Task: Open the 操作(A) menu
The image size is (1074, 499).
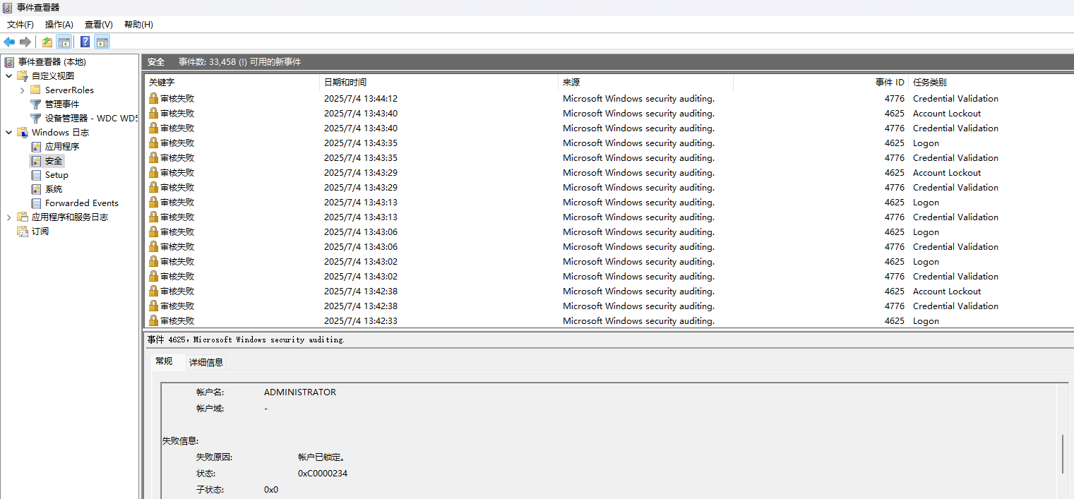Action: 59,25
